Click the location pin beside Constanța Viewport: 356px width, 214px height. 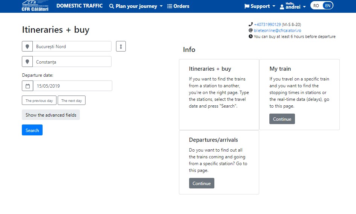tap(27, 62)
